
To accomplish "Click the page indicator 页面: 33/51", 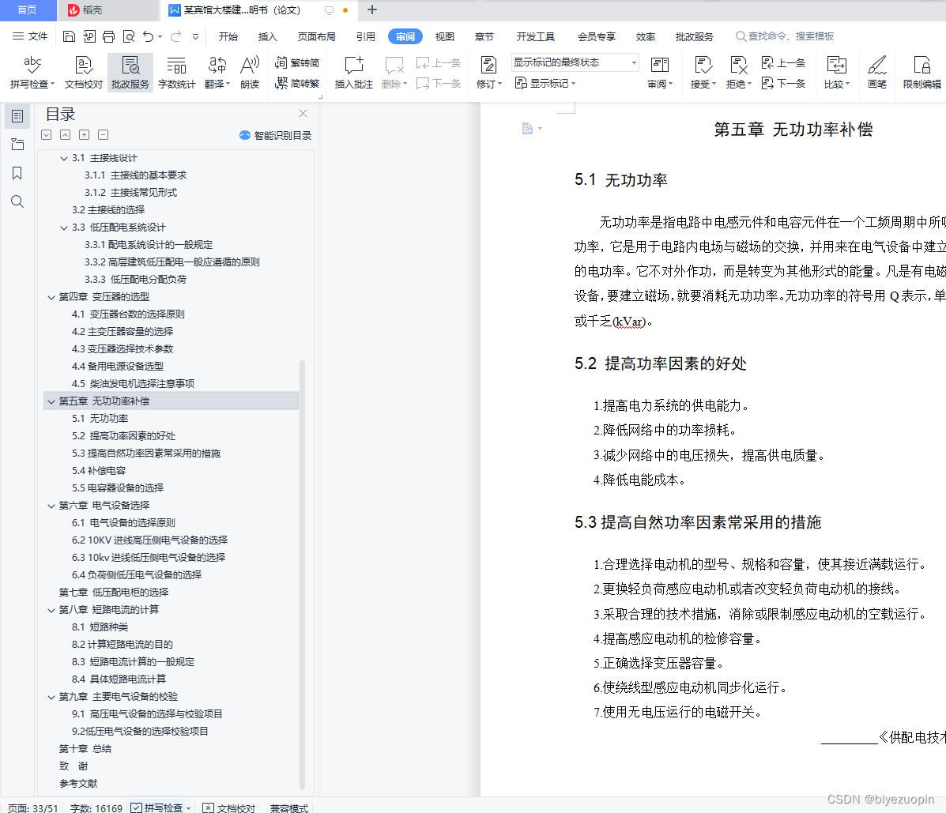I will tap(33, 807).
